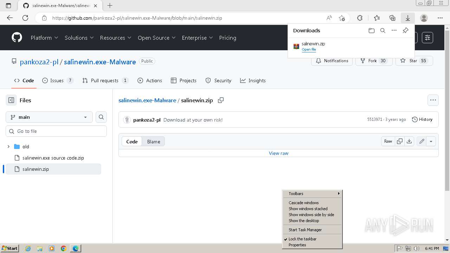Focus the Go to file field
450x253 pixels.
pos(56,131)
